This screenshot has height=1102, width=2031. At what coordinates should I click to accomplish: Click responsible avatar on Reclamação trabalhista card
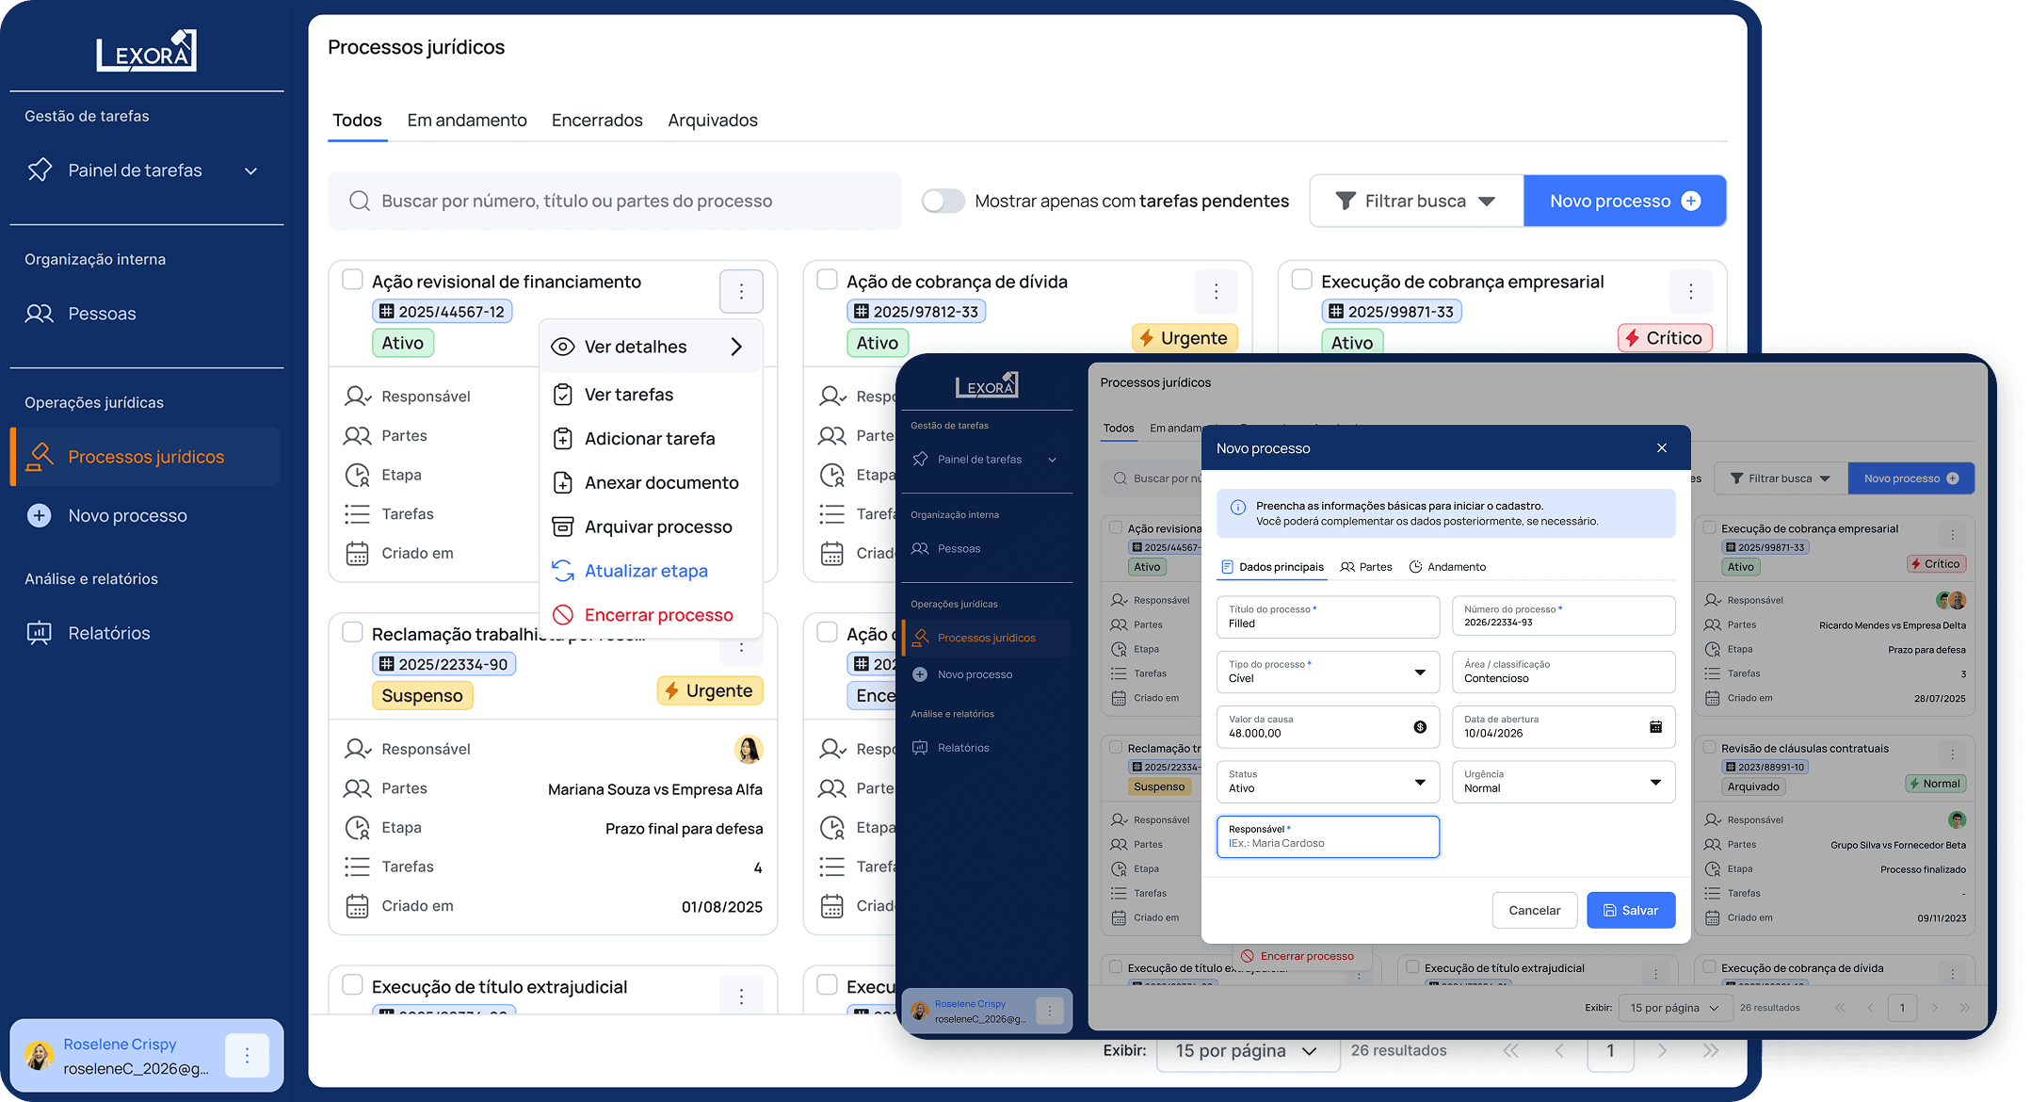point(749,750)
